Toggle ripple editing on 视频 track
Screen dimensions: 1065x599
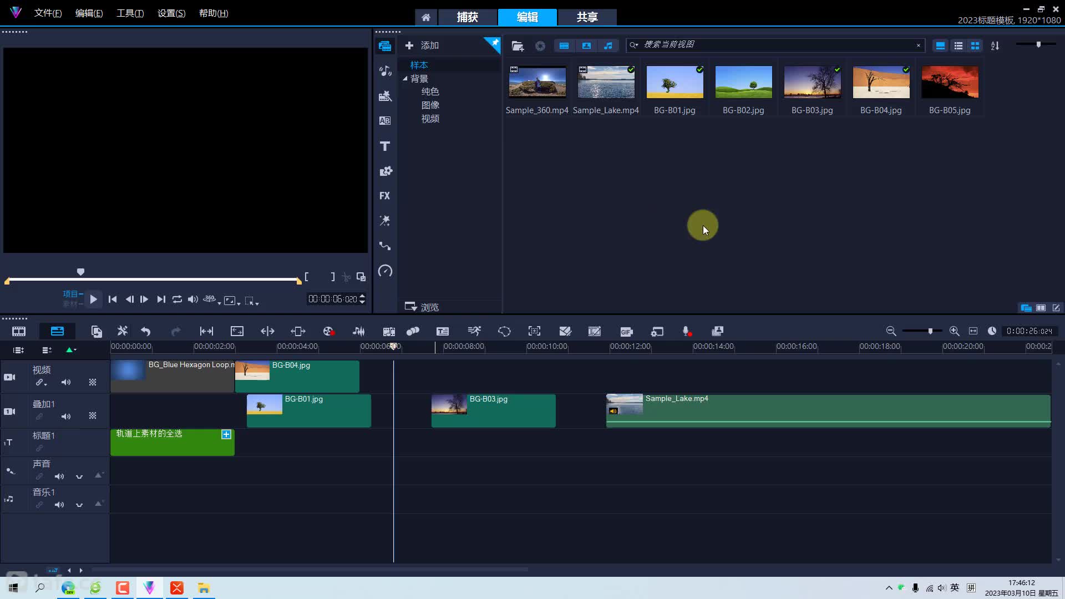[x=40, y=382]
